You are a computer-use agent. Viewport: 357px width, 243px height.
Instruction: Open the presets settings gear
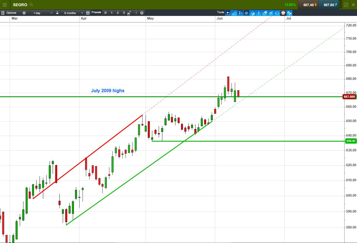tap(142, 13)
